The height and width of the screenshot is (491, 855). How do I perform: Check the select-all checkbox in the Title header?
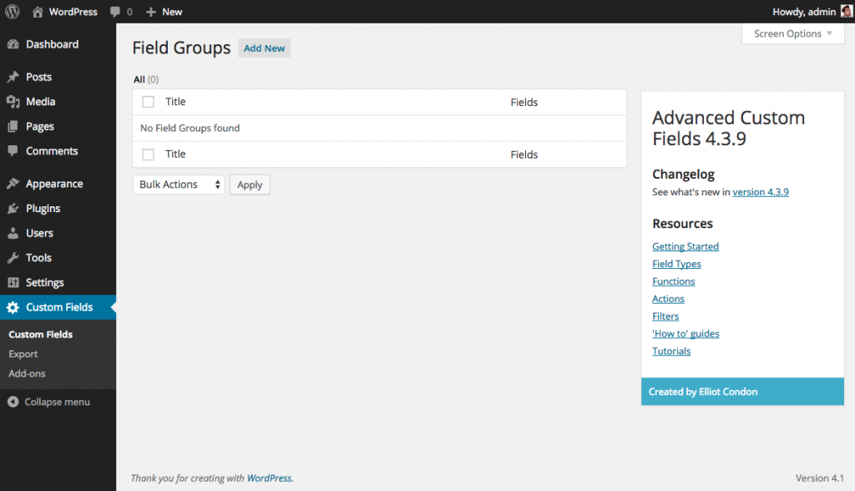(148, 102)
